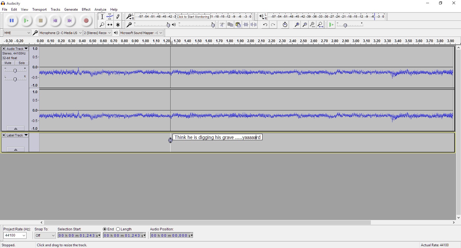Open the Generate menu
The image size is (461, 248).
tap(71, 10)
